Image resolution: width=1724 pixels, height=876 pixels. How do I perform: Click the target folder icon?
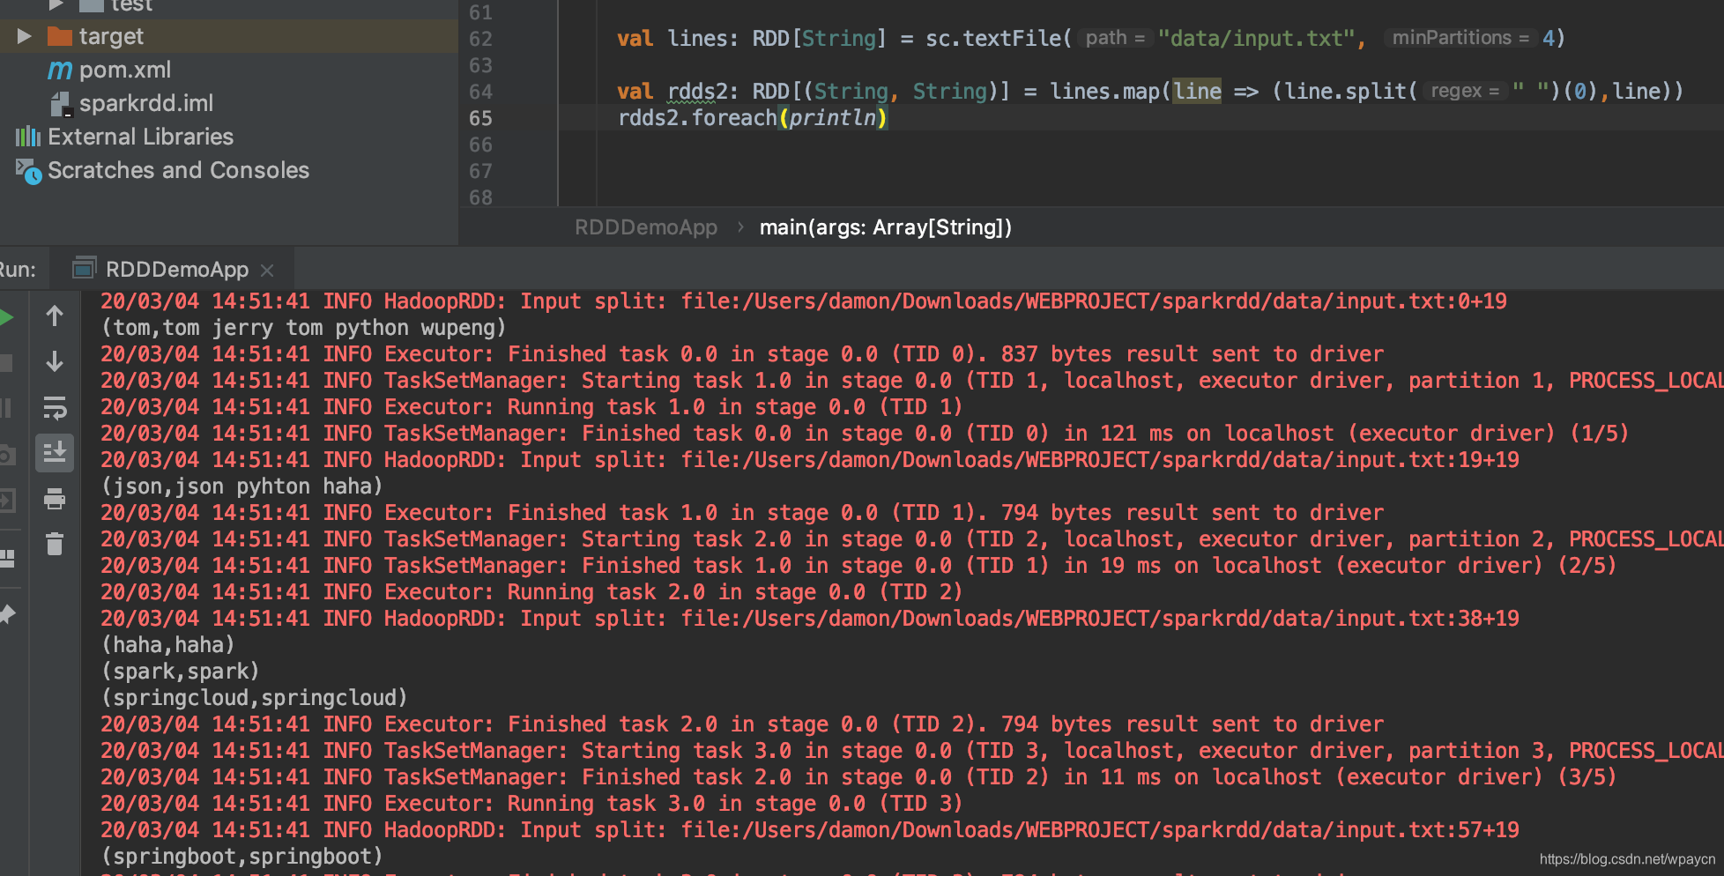60,36
